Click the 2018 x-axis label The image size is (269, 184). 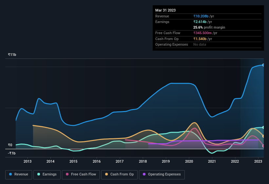tap(143, 161)
